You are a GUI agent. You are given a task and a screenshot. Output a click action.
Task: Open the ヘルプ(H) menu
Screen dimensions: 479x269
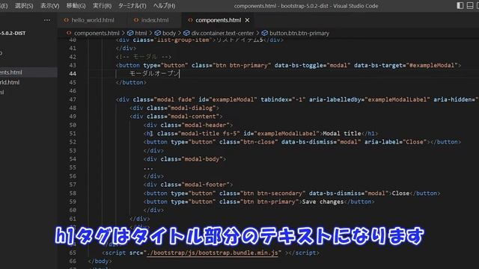[x=164, y=6]
